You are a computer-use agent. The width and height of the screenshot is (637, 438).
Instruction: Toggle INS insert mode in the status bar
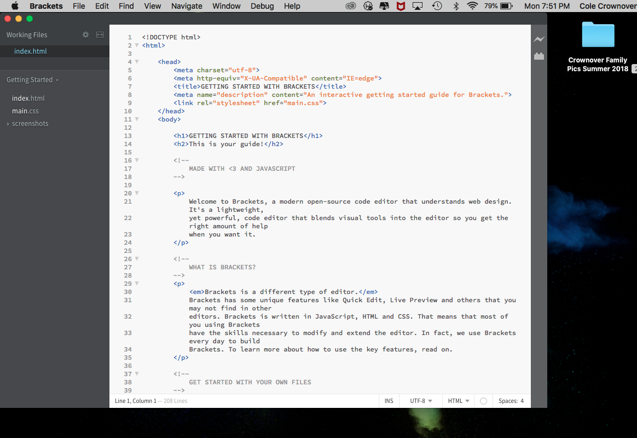pos(389,401)
